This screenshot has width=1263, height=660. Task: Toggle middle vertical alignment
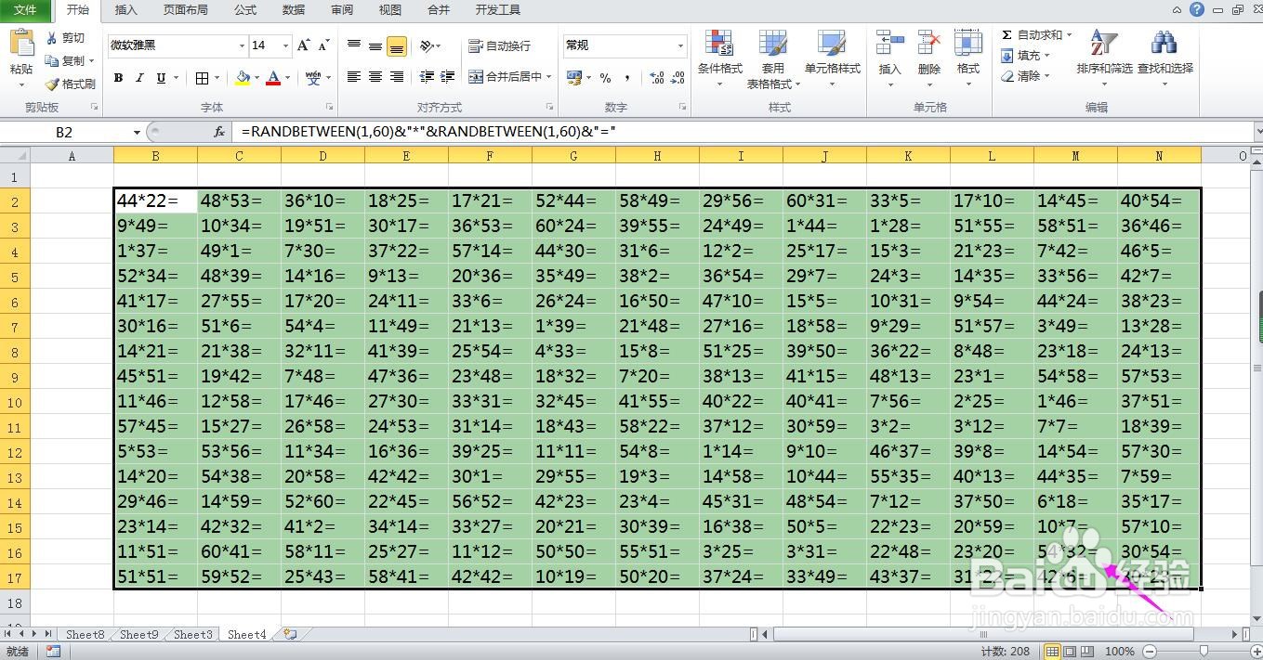375,45
